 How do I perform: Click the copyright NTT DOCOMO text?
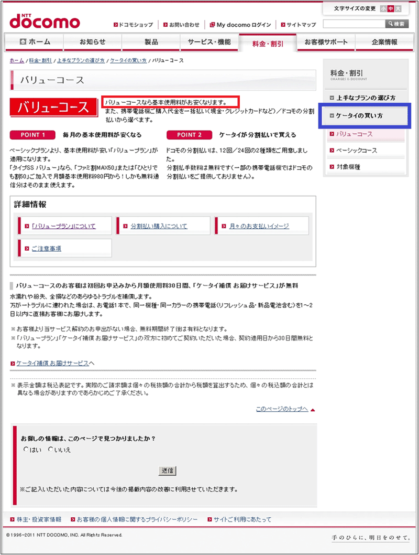(64, 535)
